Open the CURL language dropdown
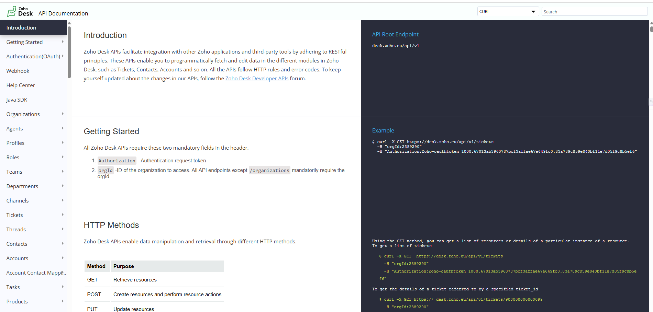 pyautogui.click(x=508, y=12)
